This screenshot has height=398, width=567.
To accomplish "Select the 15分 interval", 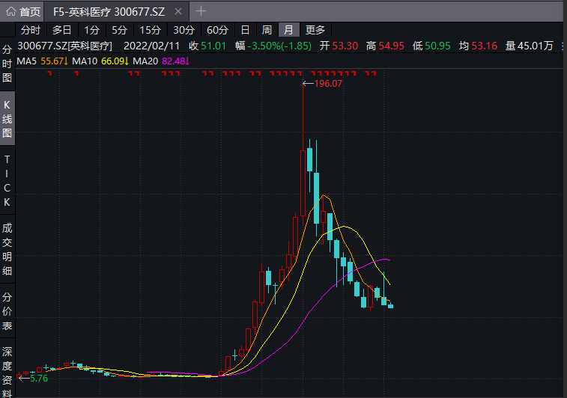I will click(150, 30).
